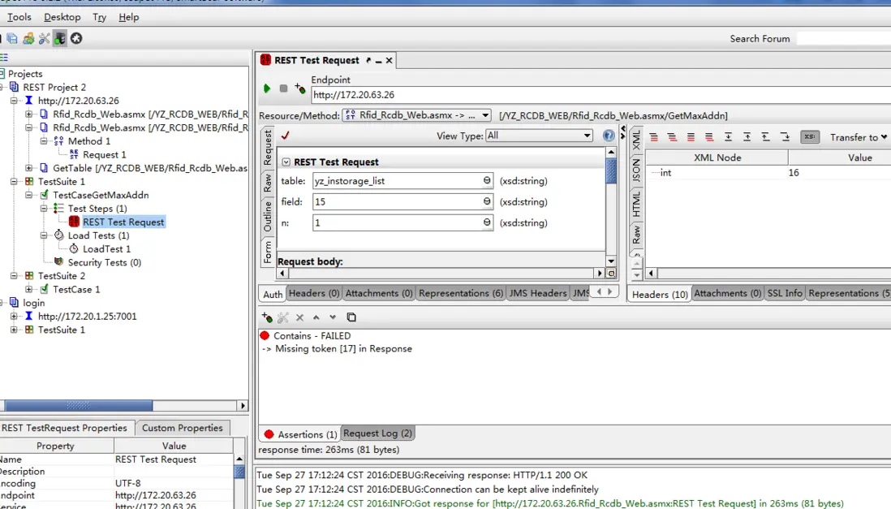
Task: Click the xs: schema button in response toolbar
Action: click(809, 137)
